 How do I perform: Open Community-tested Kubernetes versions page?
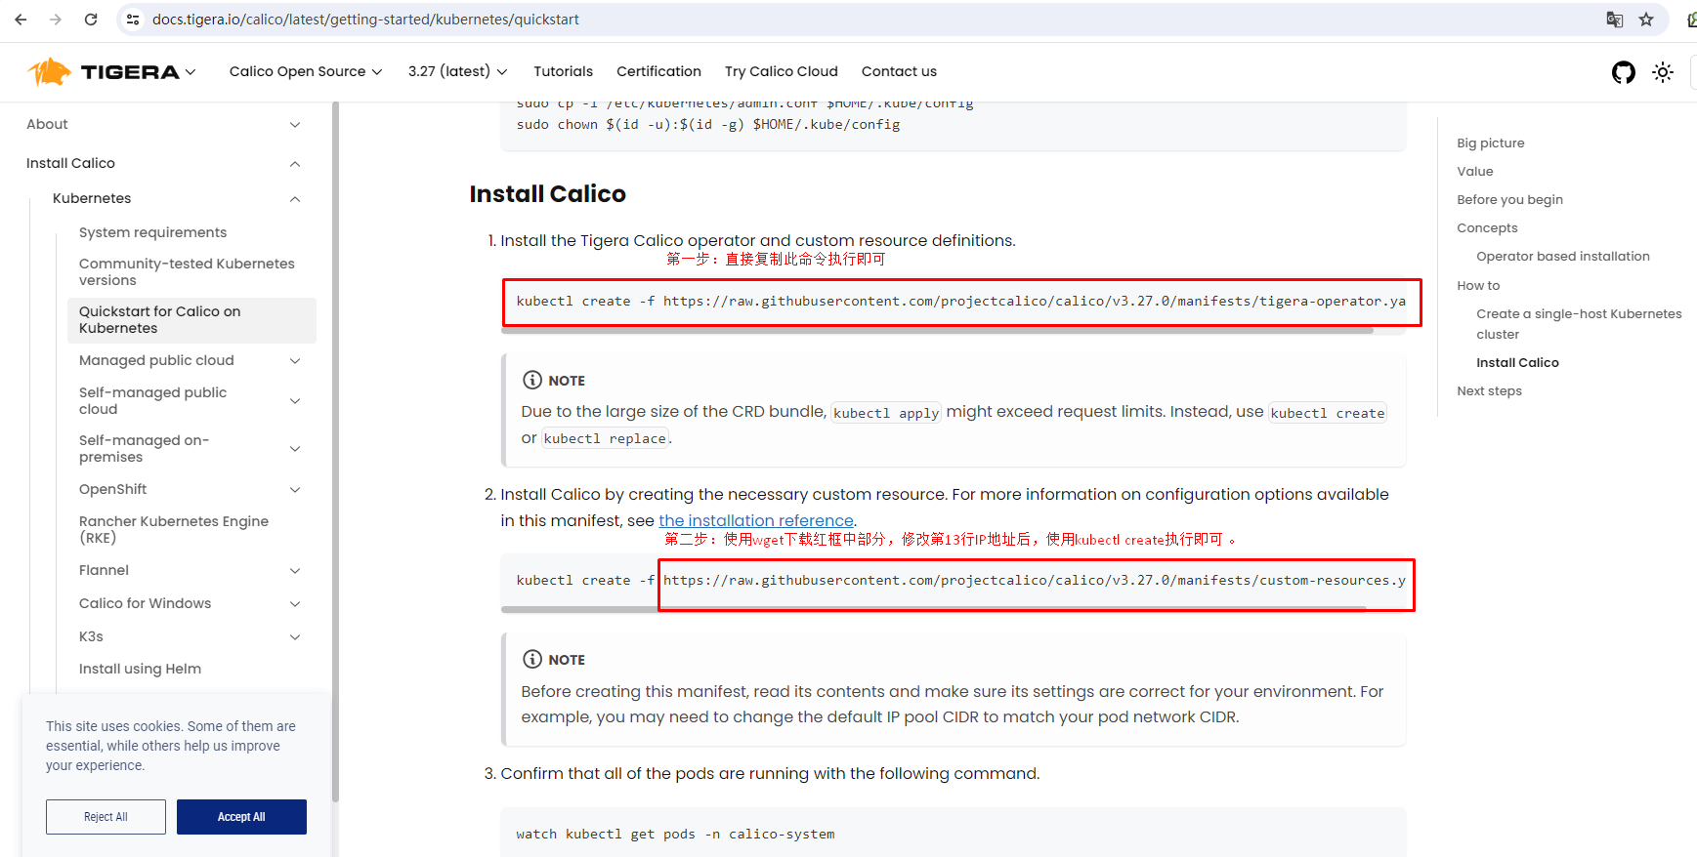[x=187, y=271]
